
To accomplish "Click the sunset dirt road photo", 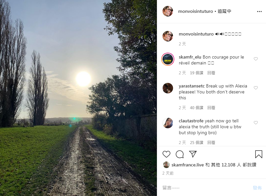I will pyautogui.click(x=78, y=98).
